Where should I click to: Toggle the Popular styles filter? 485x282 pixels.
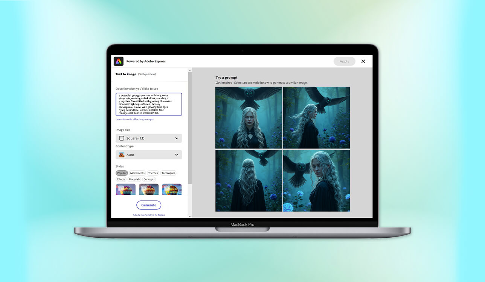[x=121, y=173]
